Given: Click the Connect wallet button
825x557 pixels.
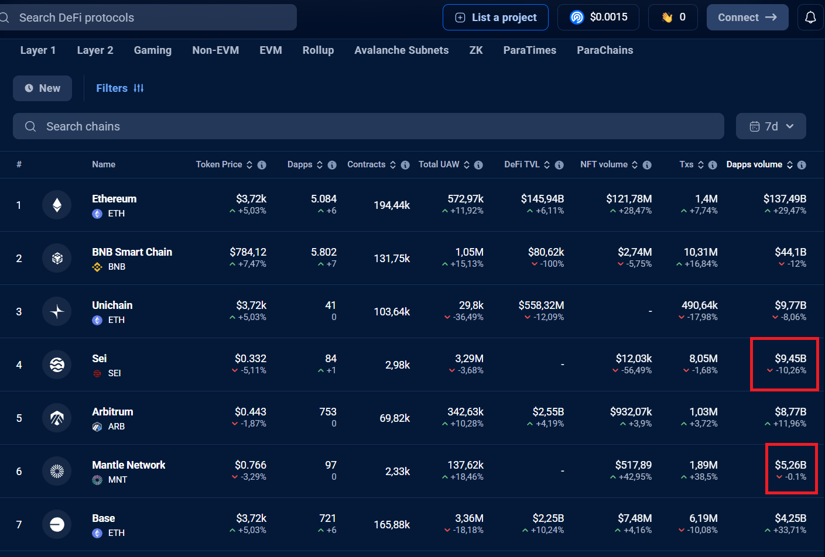Looking at the screenshot, I should [x=747, y=18].
